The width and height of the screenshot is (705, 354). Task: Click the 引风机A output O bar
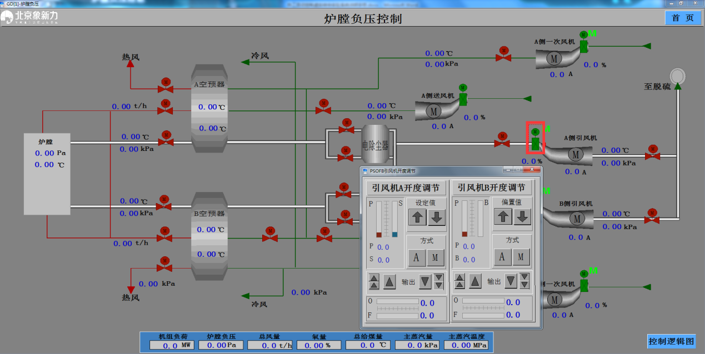[398, 302]
